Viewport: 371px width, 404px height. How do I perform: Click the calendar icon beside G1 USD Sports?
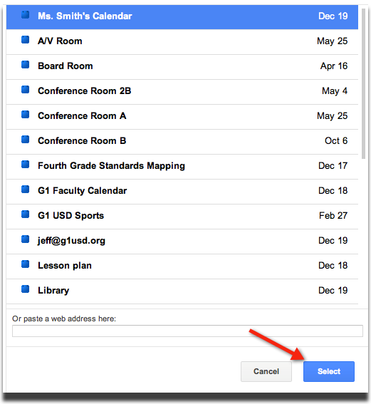(x=25, y=214)
